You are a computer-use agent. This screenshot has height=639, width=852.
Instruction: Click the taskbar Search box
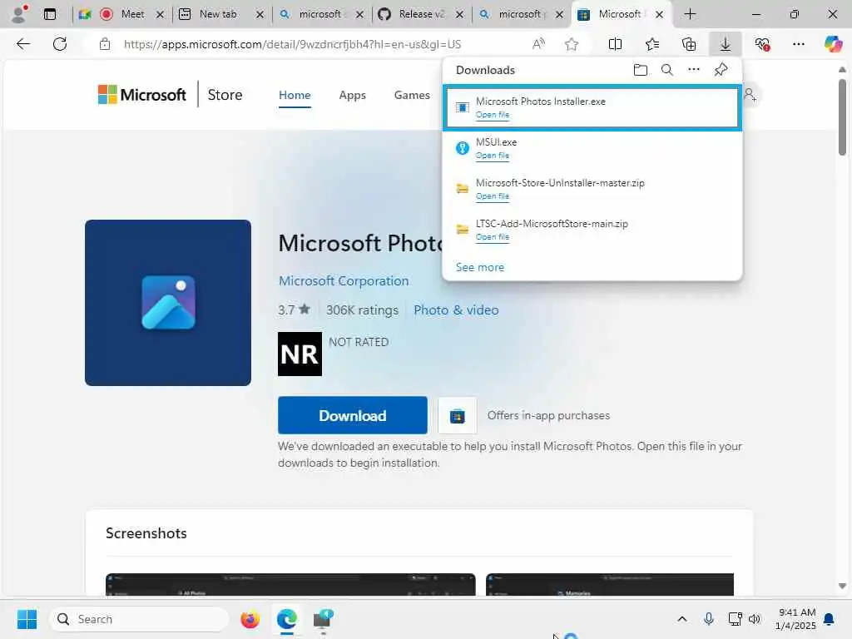tap(139, 619)
